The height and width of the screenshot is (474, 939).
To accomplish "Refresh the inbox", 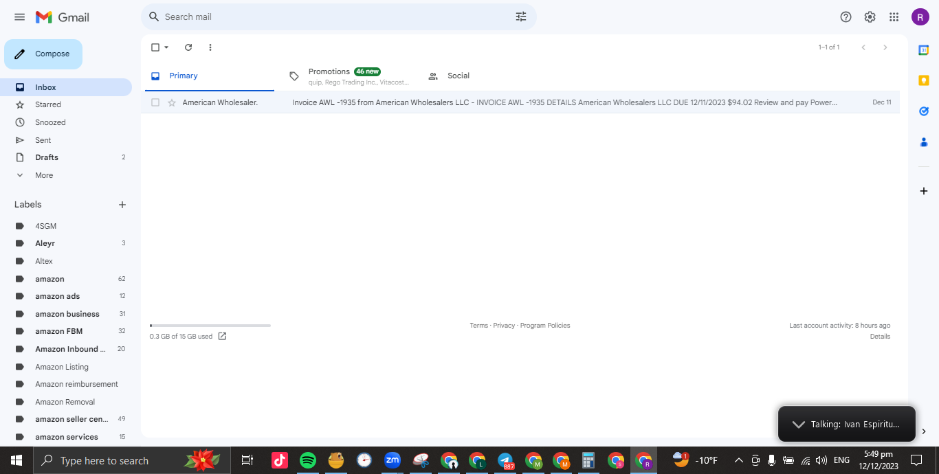I will pos(188,47).
